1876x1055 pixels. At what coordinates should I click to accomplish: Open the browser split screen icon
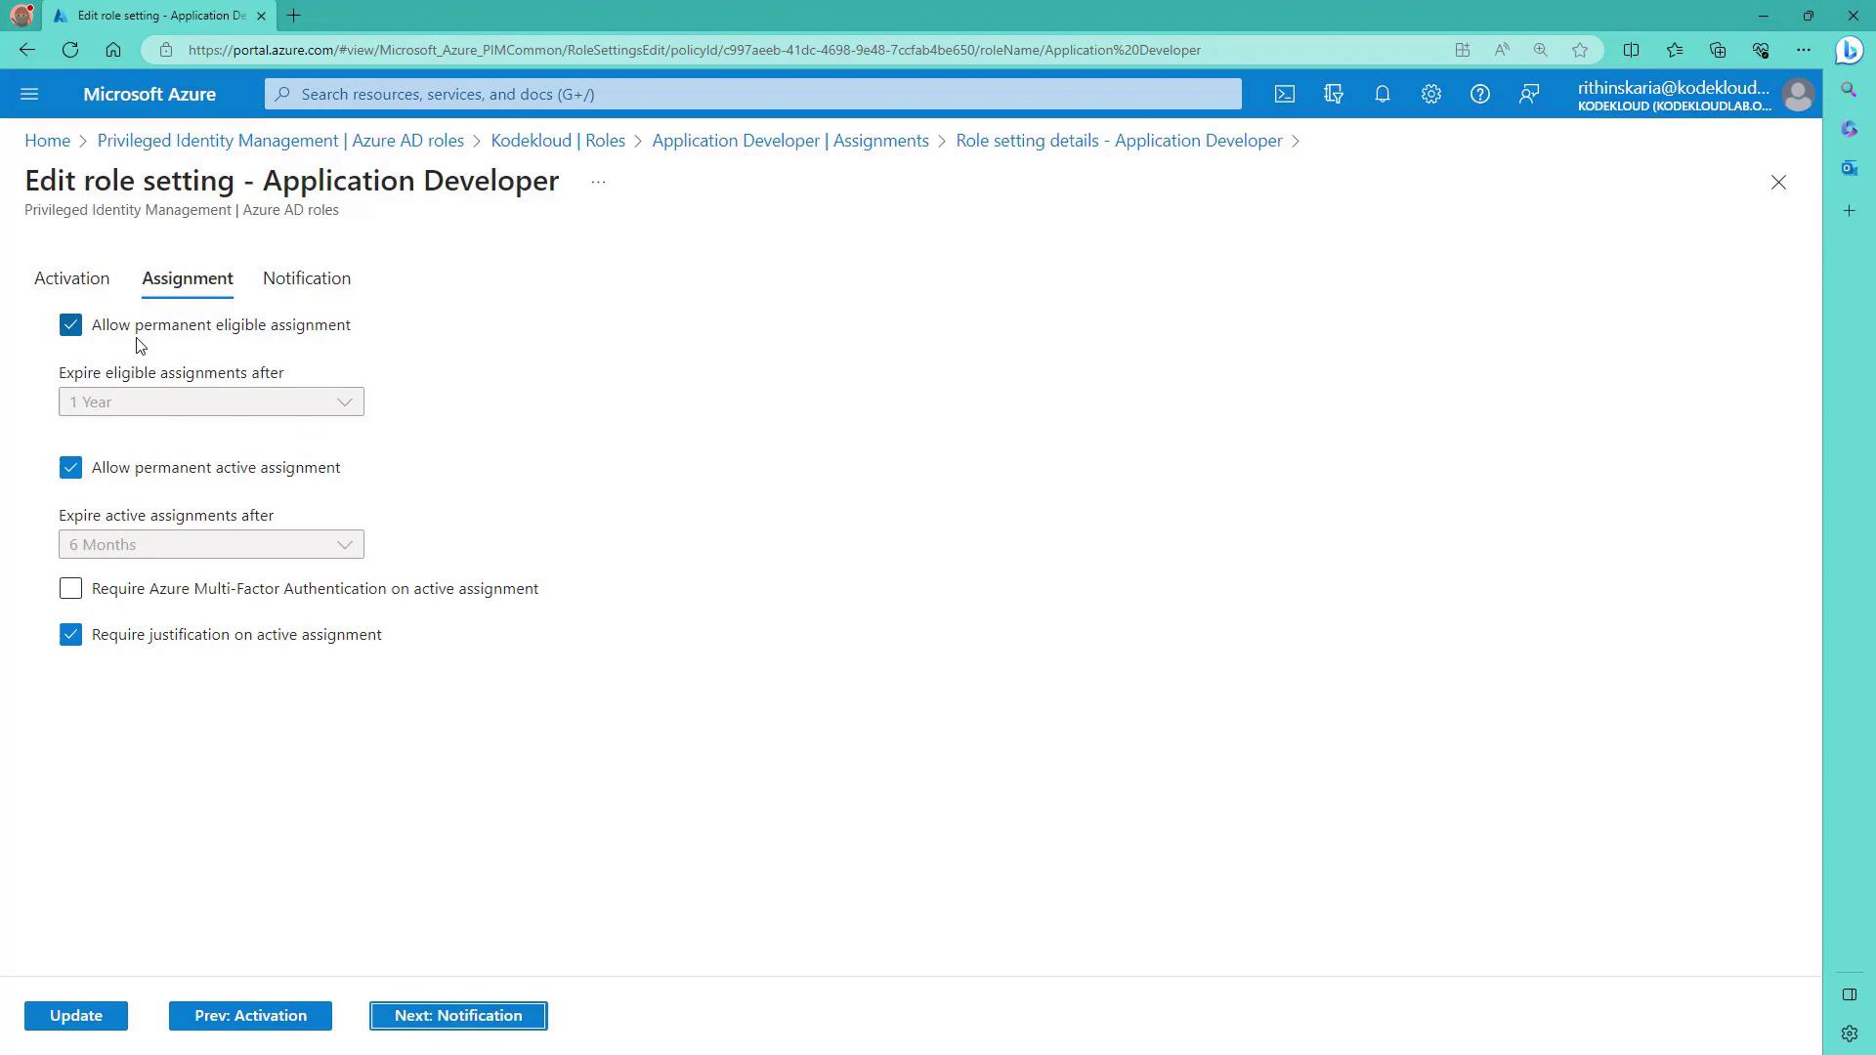pyautogui.click(x=1631, y=50)
